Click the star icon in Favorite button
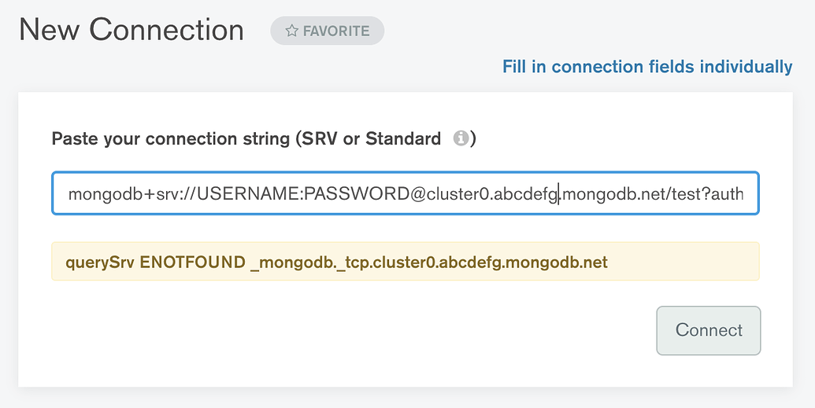815x408 pixels. coord(291,31)
